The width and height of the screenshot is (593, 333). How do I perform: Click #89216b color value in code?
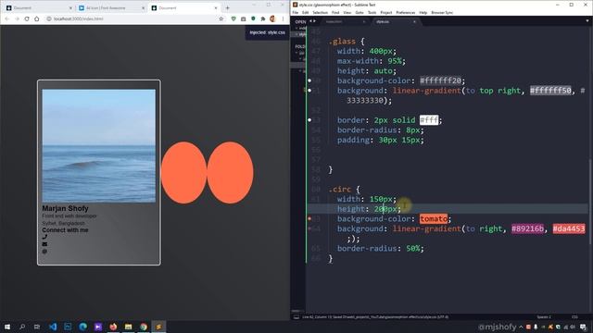pyautogui.click(x=527, y=228)
